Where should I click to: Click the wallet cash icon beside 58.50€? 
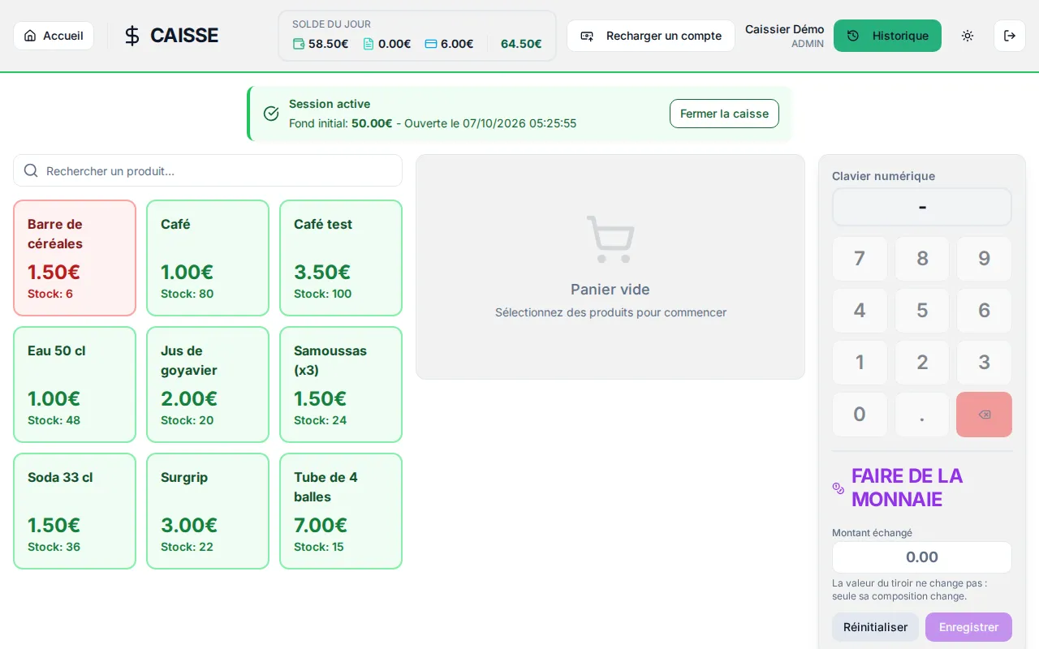pos(299,44)
